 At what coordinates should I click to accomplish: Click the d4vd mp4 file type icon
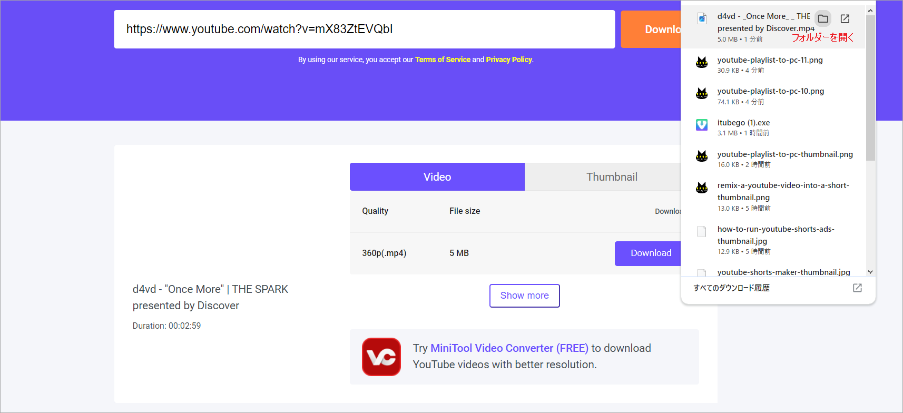click(x=702, y=19)
